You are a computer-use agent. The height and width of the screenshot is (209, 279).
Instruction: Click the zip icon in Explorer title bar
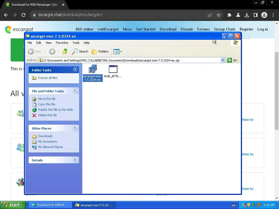(28, 36)
